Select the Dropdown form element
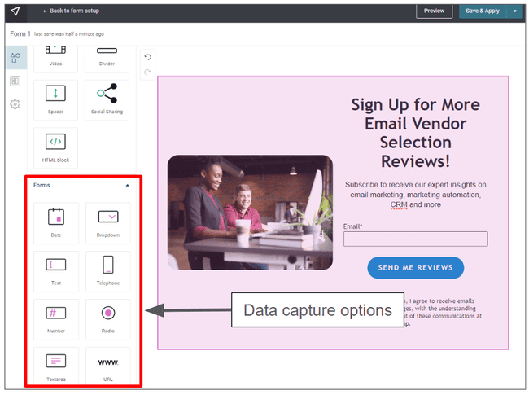This screenshot has width=529, height=395. 107,222
